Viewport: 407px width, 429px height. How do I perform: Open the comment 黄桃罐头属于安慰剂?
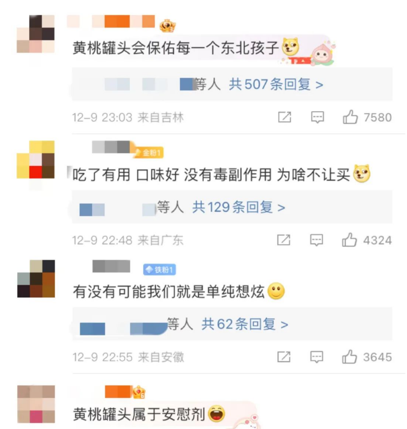coord(139,414)
